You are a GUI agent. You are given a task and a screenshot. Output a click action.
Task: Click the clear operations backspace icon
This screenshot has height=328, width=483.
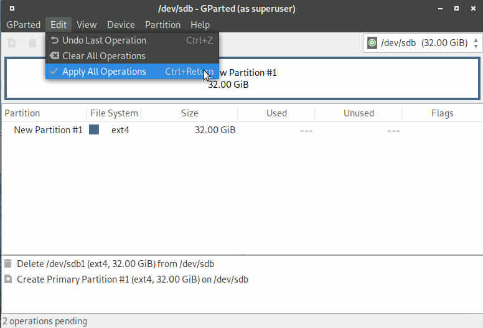55,56
